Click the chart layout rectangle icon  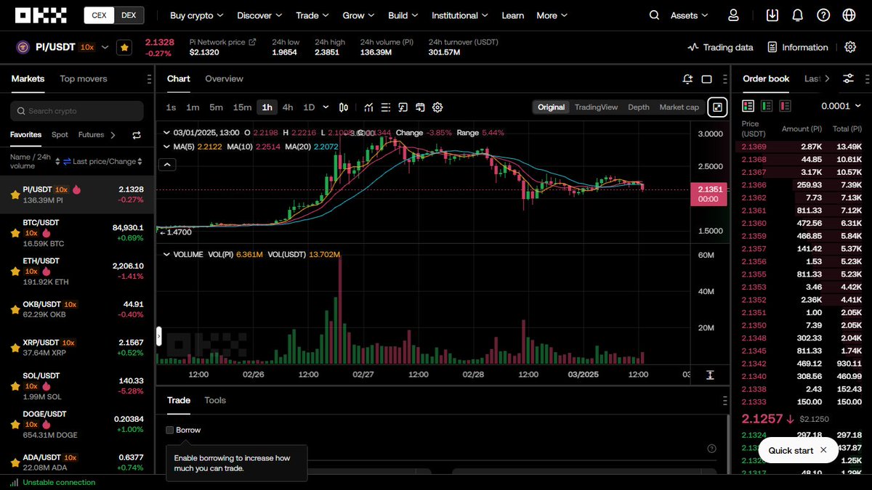706,78
